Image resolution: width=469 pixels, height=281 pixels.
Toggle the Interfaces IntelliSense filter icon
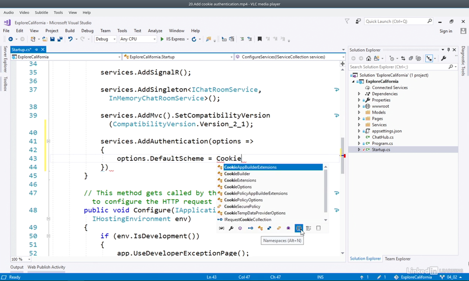coord(250,228)
